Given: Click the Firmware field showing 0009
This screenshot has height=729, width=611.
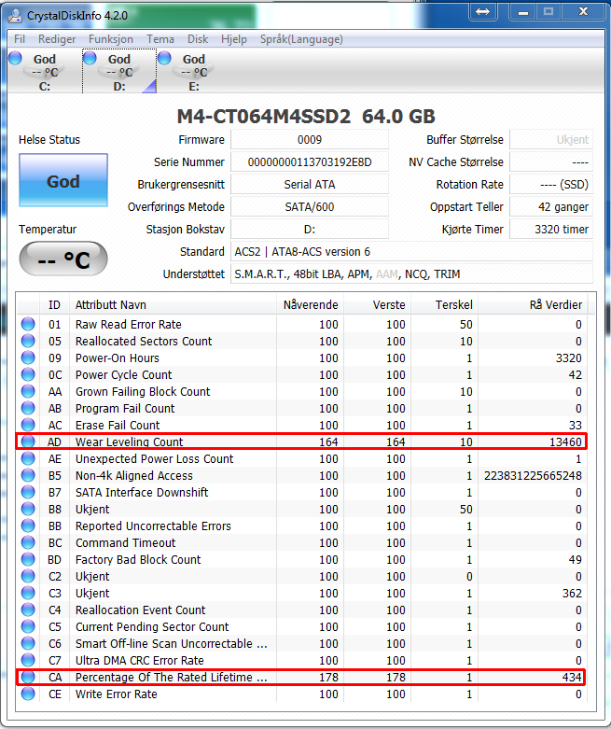Looking at the screenshot, I should coord(310,139).
